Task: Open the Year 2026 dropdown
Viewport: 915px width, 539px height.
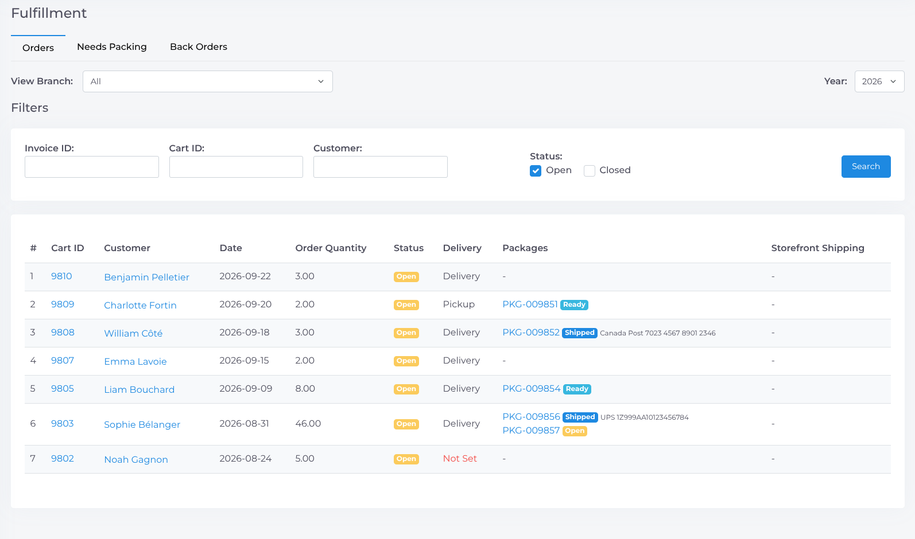Action: click(x=879, y=81)
